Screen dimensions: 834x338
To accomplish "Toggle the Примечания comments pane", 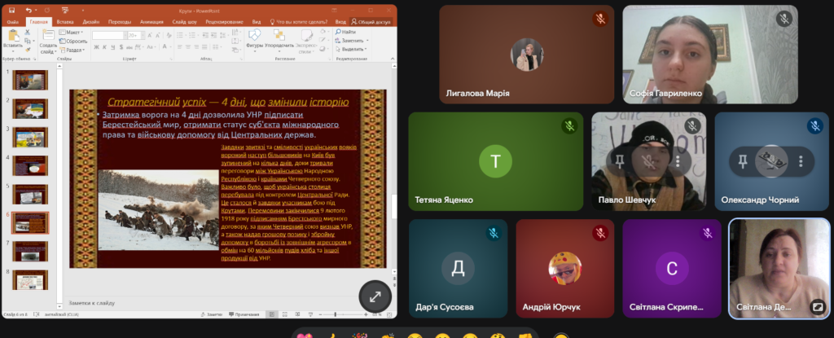I will coord(243,314).
